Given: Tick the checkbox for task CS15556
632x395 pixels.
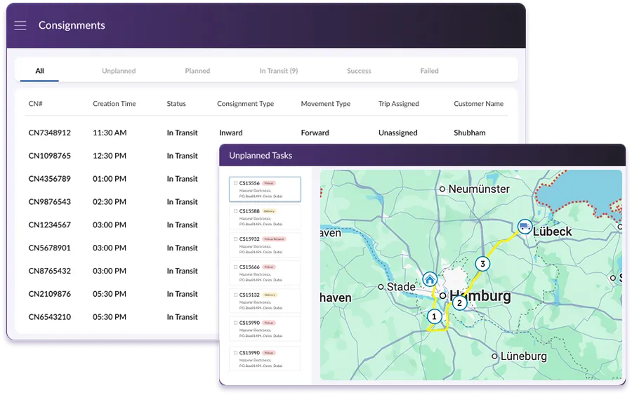Looking at the screenshot, I should pyautogui.click(x=236, y=183).
